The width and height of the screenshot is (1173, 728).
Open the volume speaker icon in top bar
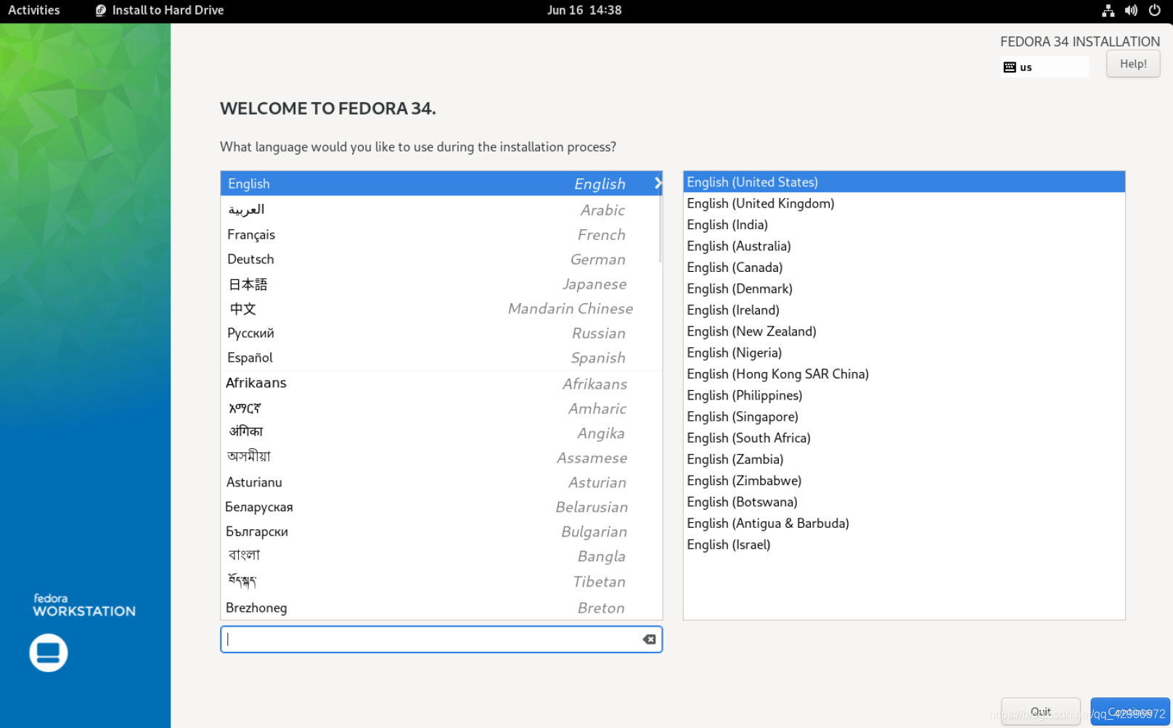pyautogui.click(x=1131, y=10)
